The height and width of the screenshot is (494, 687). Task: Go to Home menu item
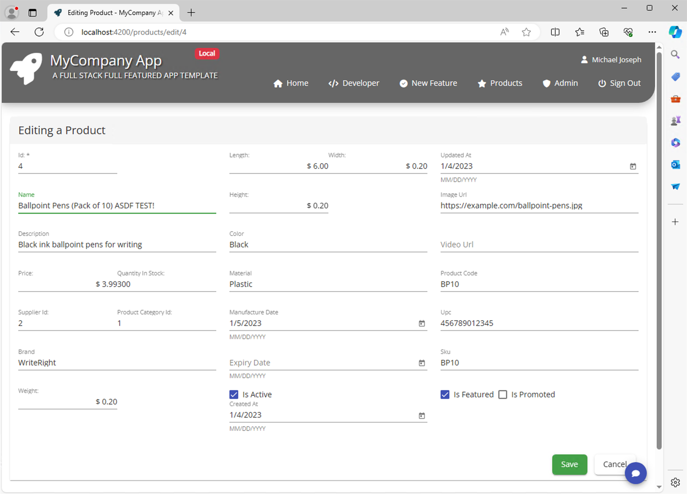tap(291, 83)
